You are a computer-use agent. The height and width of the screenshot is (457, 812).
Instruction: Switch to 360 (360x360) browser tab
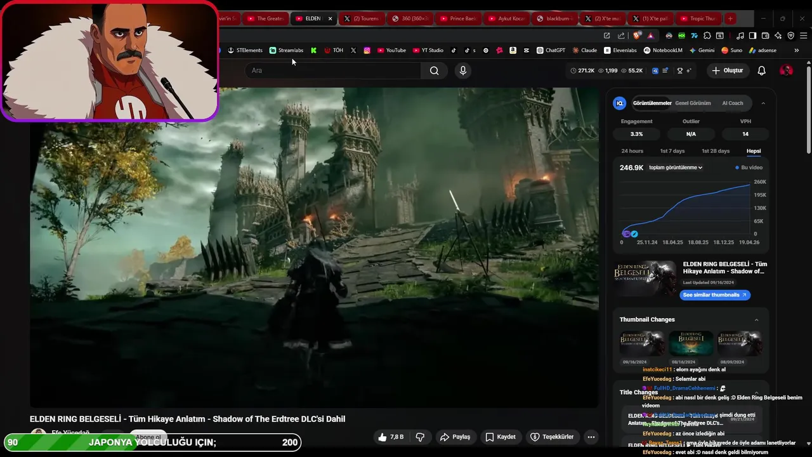point(410,18)
